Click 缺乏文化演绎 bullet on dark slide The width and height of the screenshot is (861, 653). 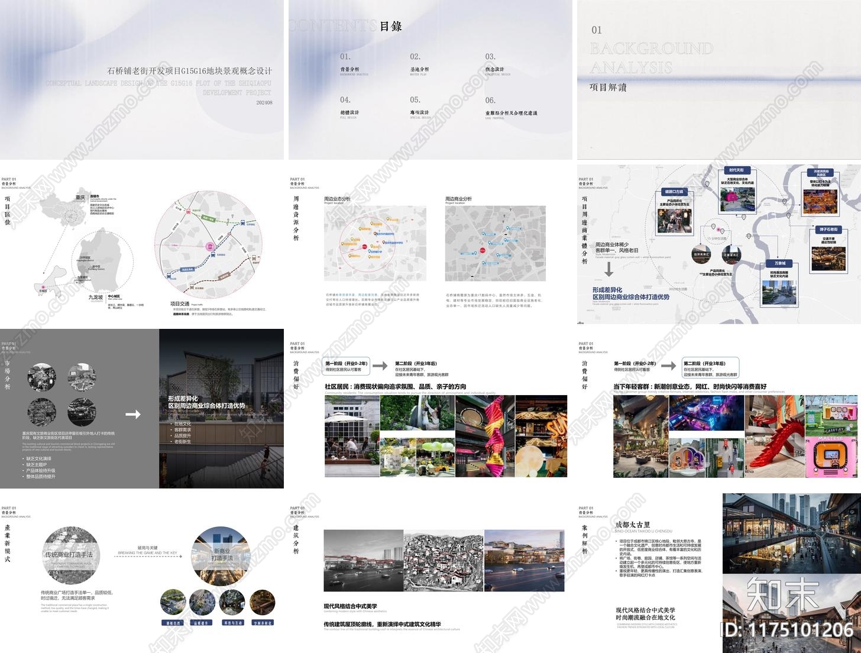click(37, 458)
